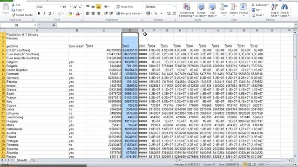
Task: Apply cell borders icon
Action: point(60,13)
